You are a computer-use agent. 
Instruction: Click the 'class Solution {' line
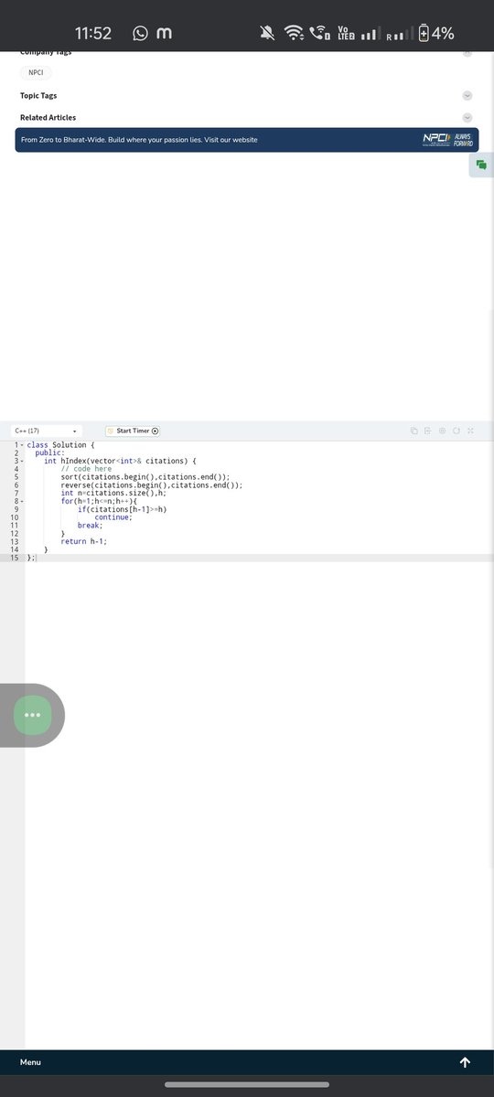coord(60,445)
